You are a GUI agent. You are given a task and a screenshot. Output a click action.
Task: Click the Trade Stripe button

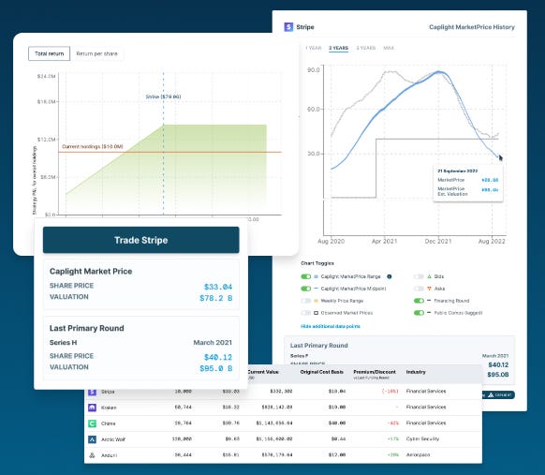(x=141, y=240)
